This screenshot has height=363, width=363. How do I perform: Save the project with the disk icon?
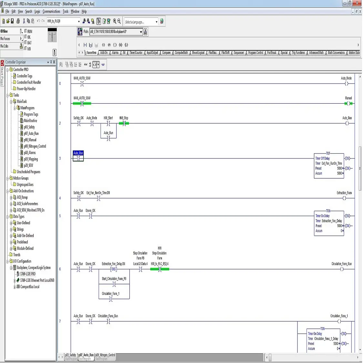pos(13,21)
